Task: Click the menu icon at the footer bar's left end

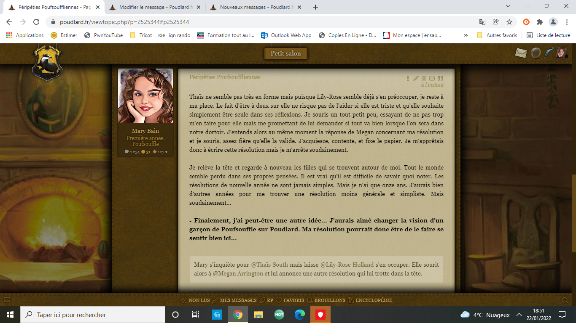Action: (x=7, y=300)
